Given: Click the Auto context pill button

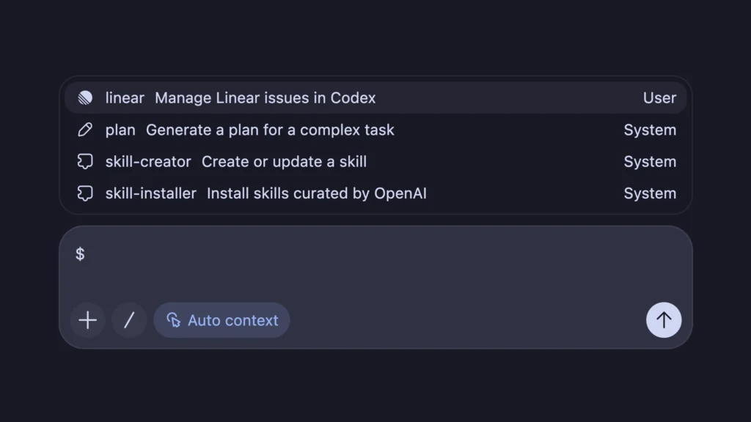Looking at the screenshot, I should [x=221, y=319].
